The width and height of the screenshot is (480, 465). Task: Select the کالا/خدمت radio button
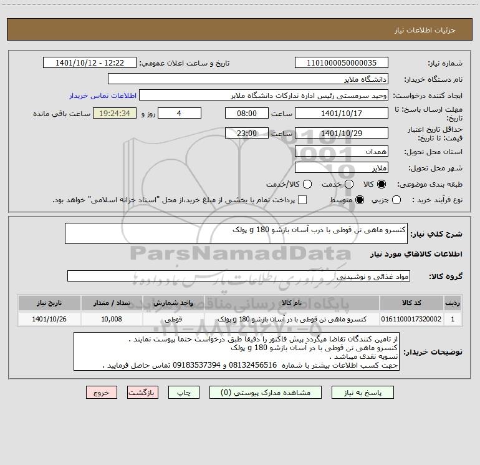[307, 184]
